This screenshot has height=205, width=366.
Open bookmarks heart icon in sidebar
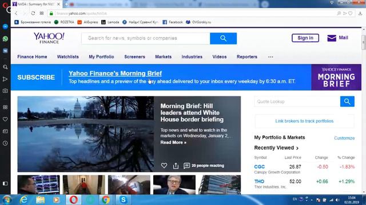[x=5, y=119]
